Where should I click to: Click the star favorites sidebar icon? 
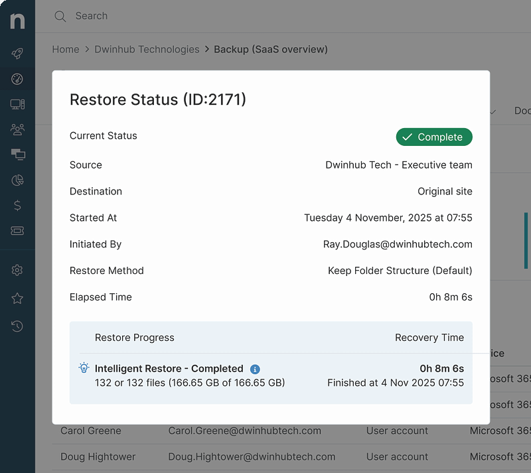pos(17,299)
